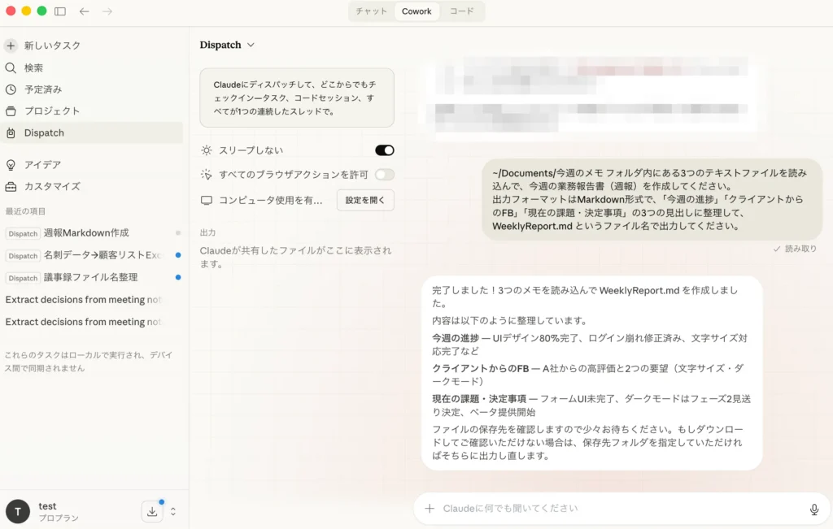The width and height of the screenshot is (833, 529).
Task: Enable すべてのブラウザアクションを許可
Action: point(383,174)
